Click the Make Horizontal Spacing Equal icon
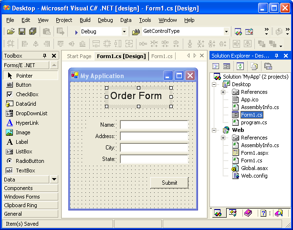 143,44
